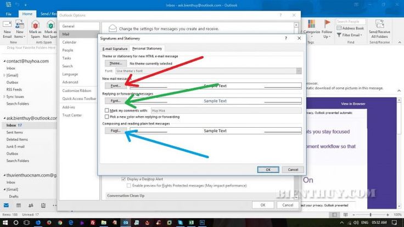Click Cancel in Outlook Options dialog
Screen dimensions: 404x227
coord(288,205)
